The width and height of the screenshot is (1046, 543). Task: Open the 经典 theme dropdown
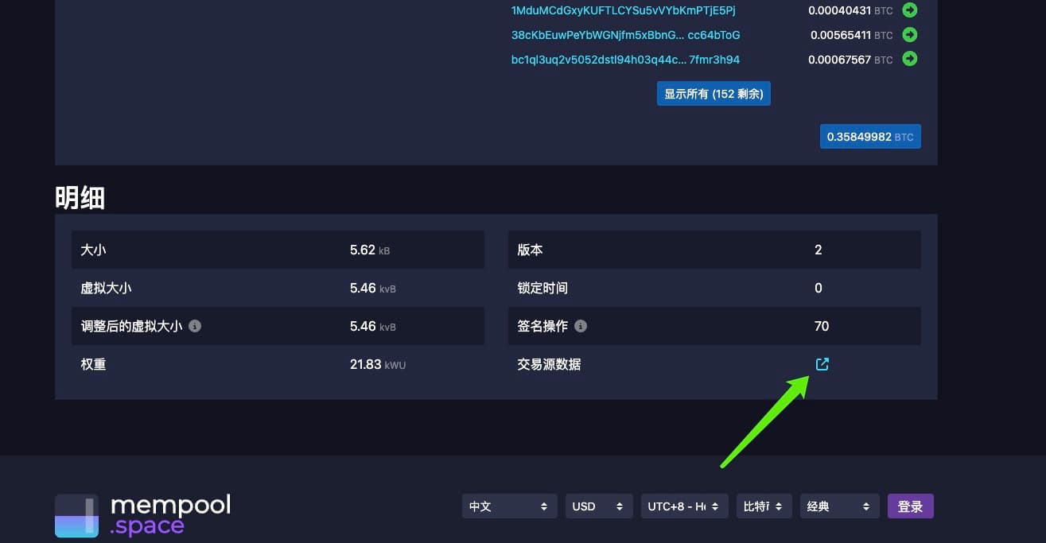point(839,506)
